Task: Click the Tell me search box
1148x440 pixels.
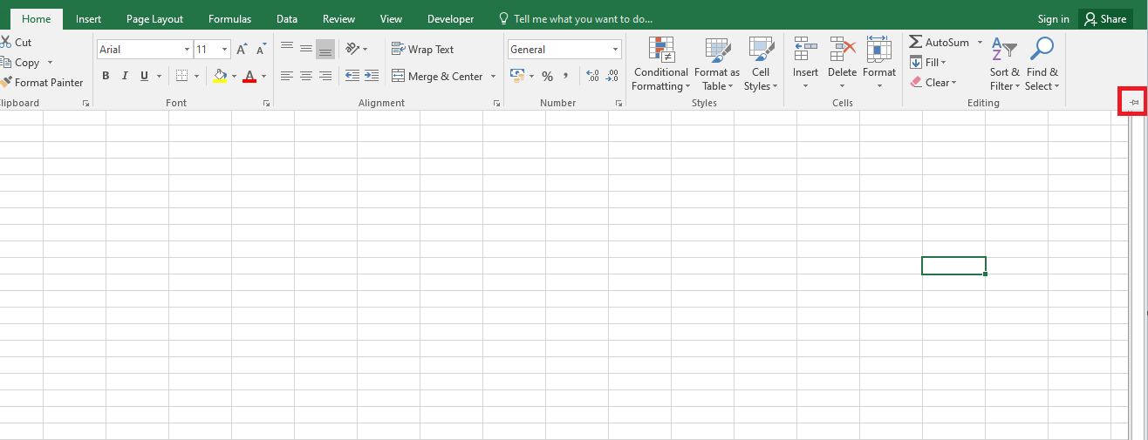Action: [x=591, y=19]
